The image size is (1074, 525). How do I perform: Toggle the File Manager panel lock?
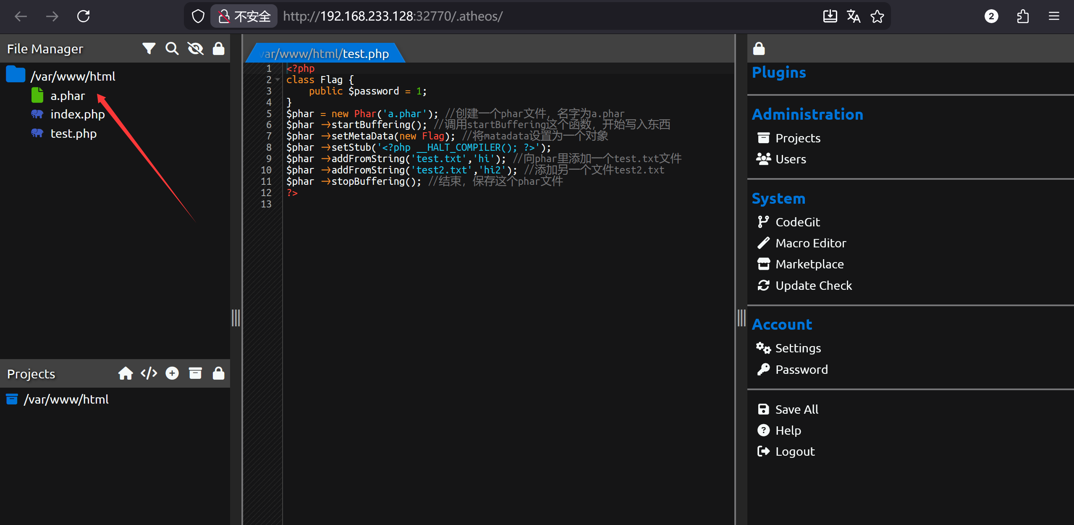(x=218, y=49)
